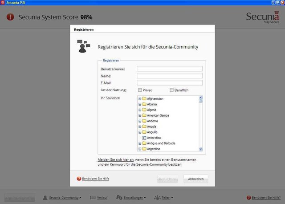Click the Algeria folder icon
This screenshot has width=285, height=204.
pyautogui.click(x=144, y=110)
